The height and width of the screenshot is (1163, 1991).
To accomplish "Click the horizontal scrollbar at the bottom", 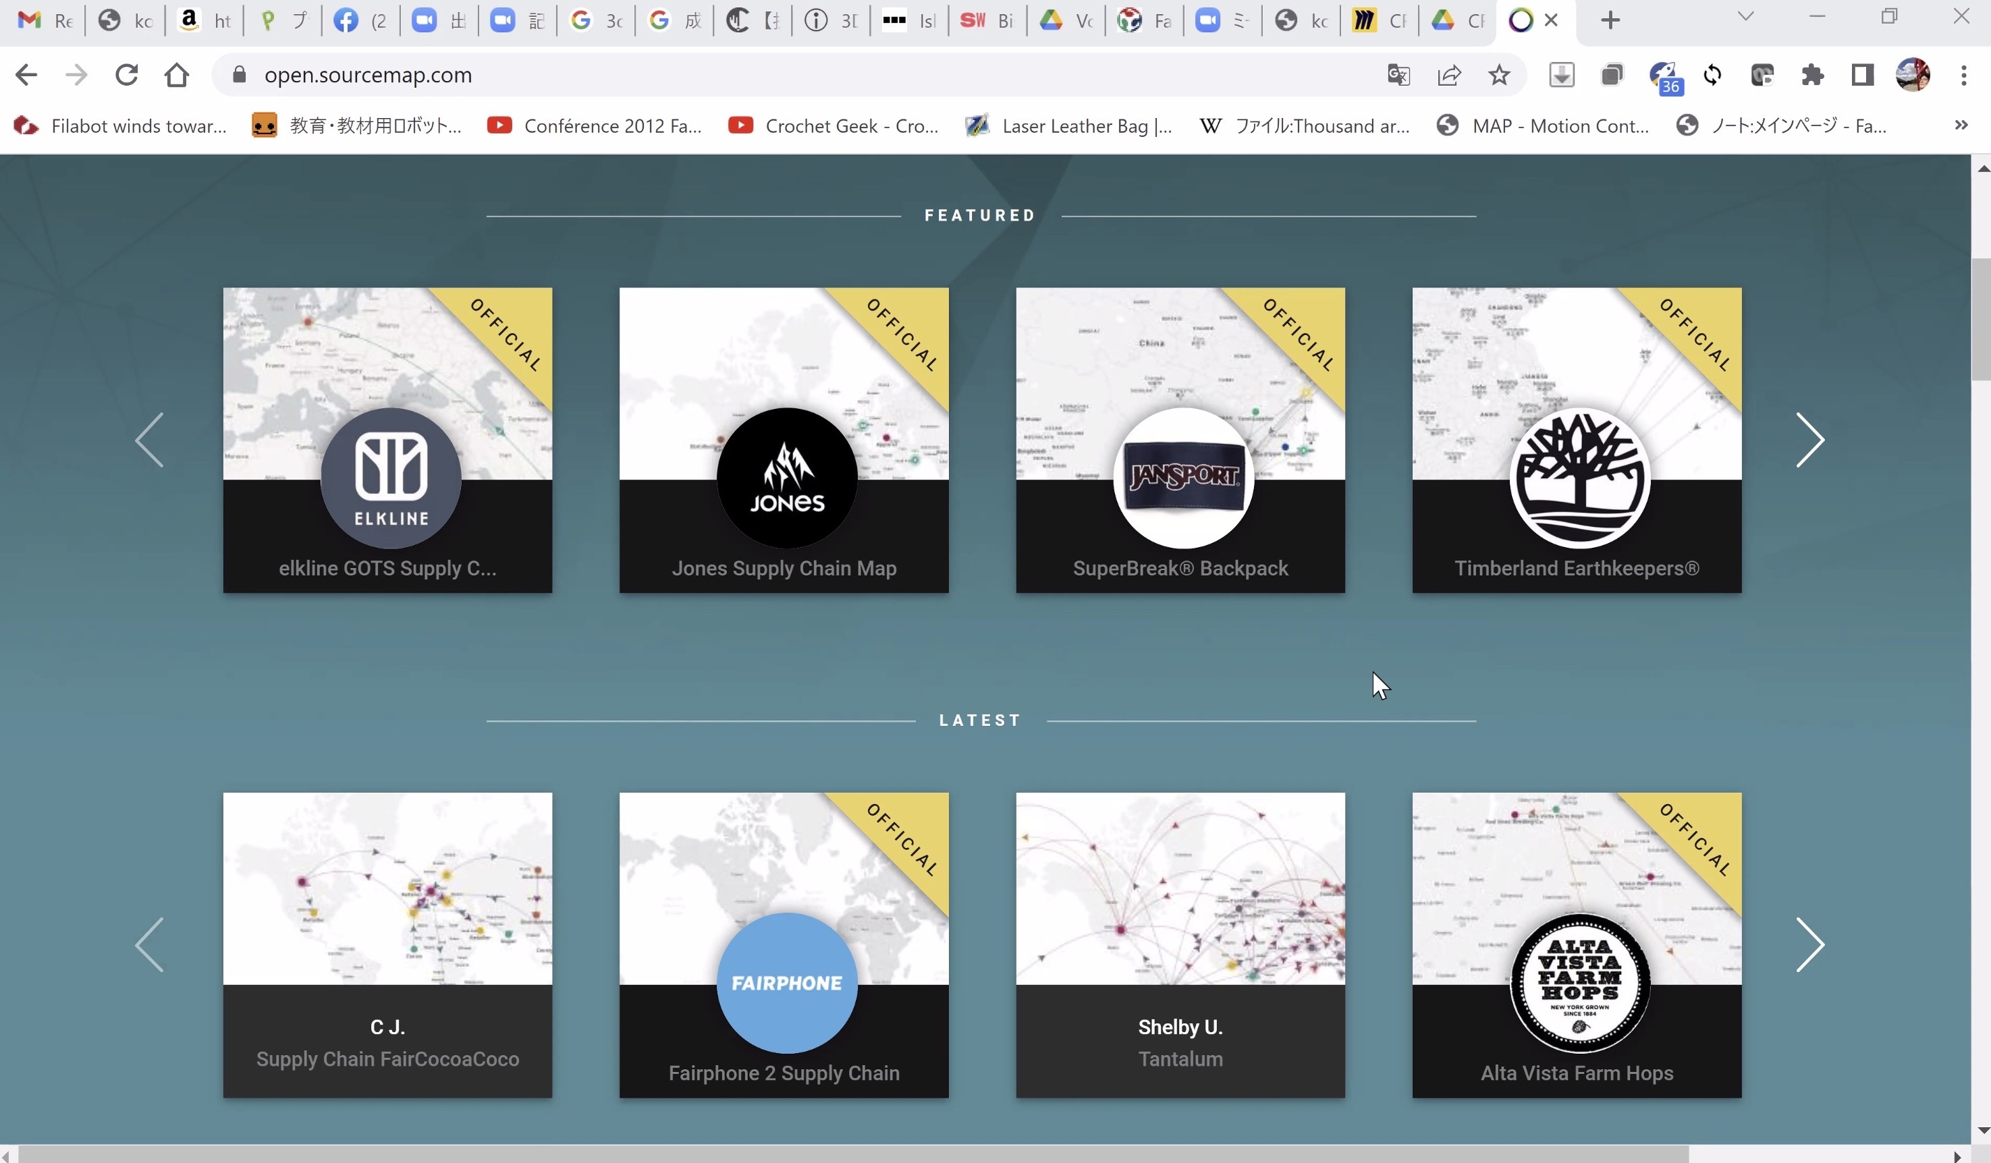I will [x=853, y=1154].
